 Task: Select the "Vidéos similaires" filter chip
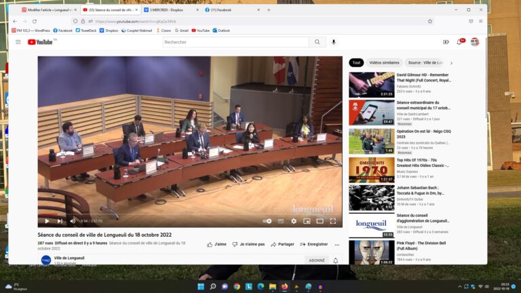click(x=384, y=62)
